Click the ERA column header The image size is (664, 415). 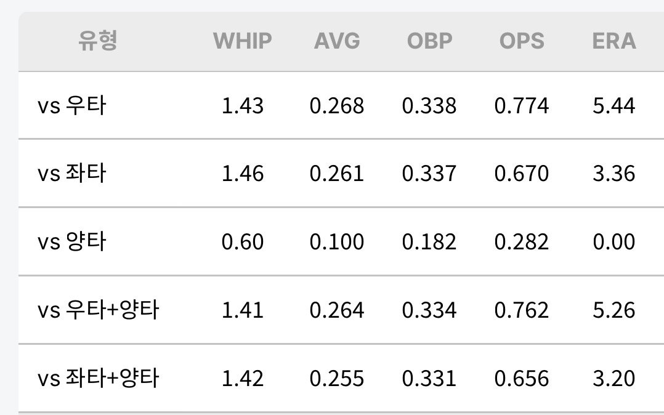click(614, 41)
